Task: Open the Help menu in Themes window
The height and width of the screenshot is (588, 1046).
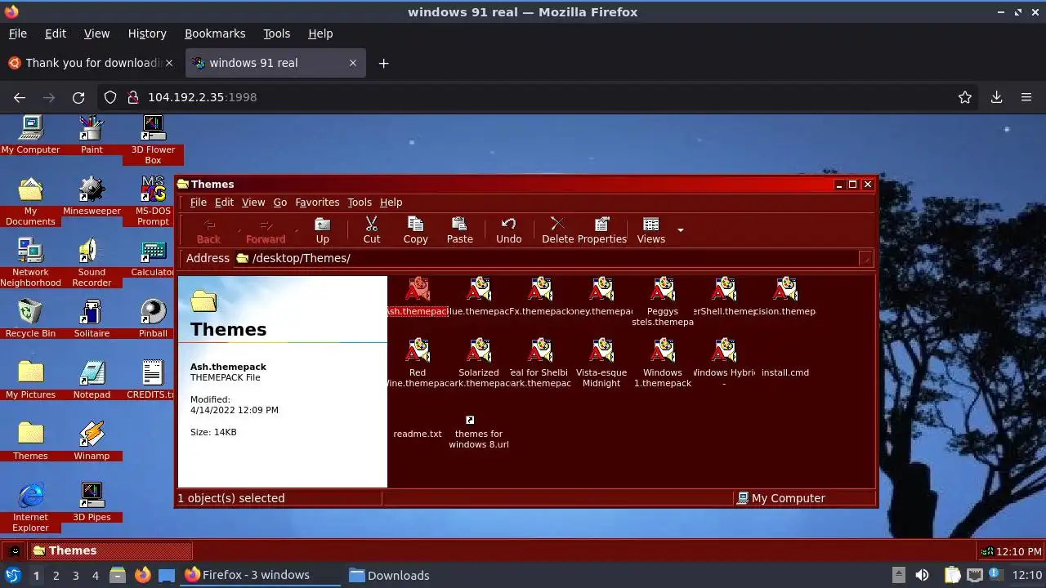Action: (x=391, y=203)
